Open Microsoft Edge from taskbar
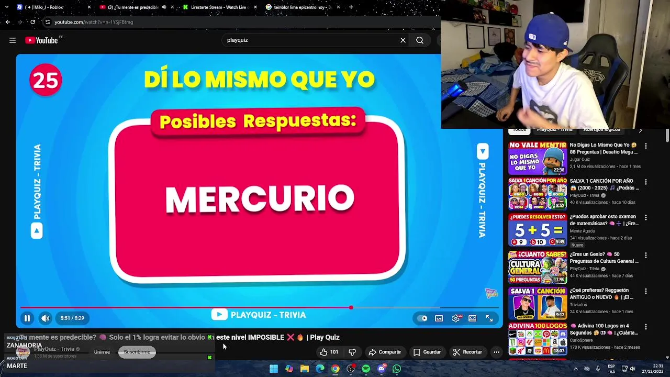Viewport: 670px width, 377px height. 320,369
